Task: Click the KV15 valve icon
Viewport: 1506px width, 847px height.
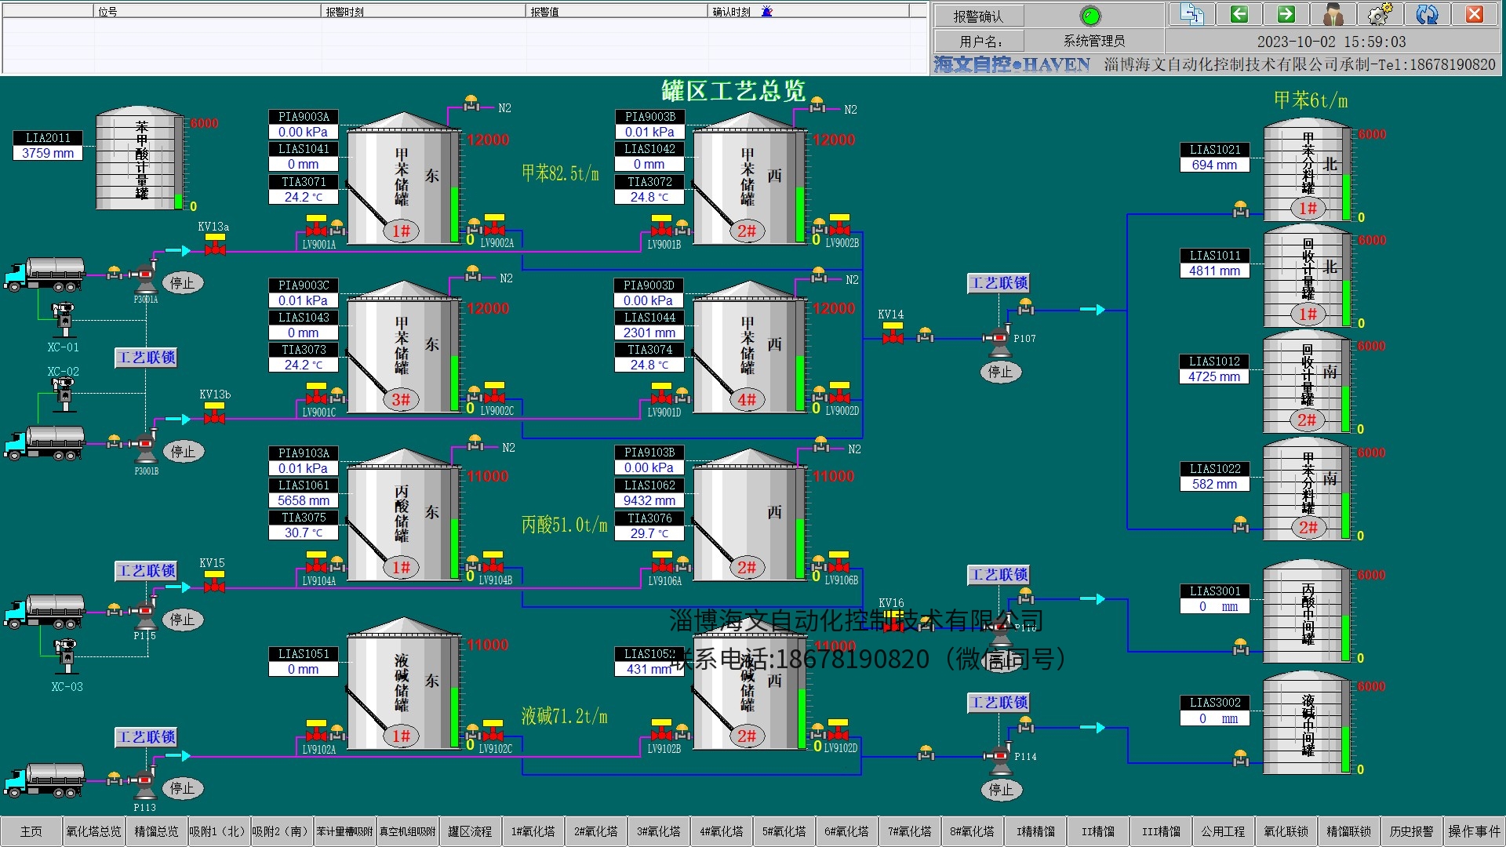Action: 214,582
